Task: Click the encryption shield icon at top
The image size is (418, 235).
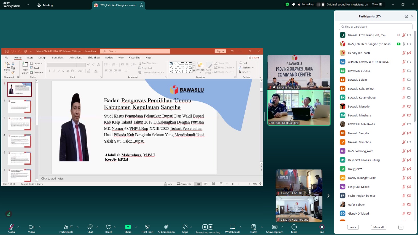Action: [287, 4]
